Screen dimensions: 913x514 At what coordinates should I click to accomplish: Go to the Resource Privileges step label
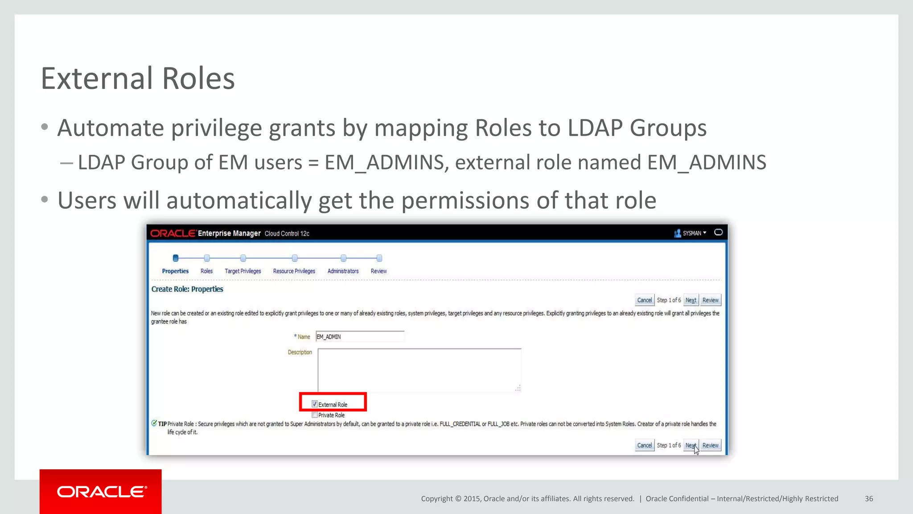(x=294, y=271)
